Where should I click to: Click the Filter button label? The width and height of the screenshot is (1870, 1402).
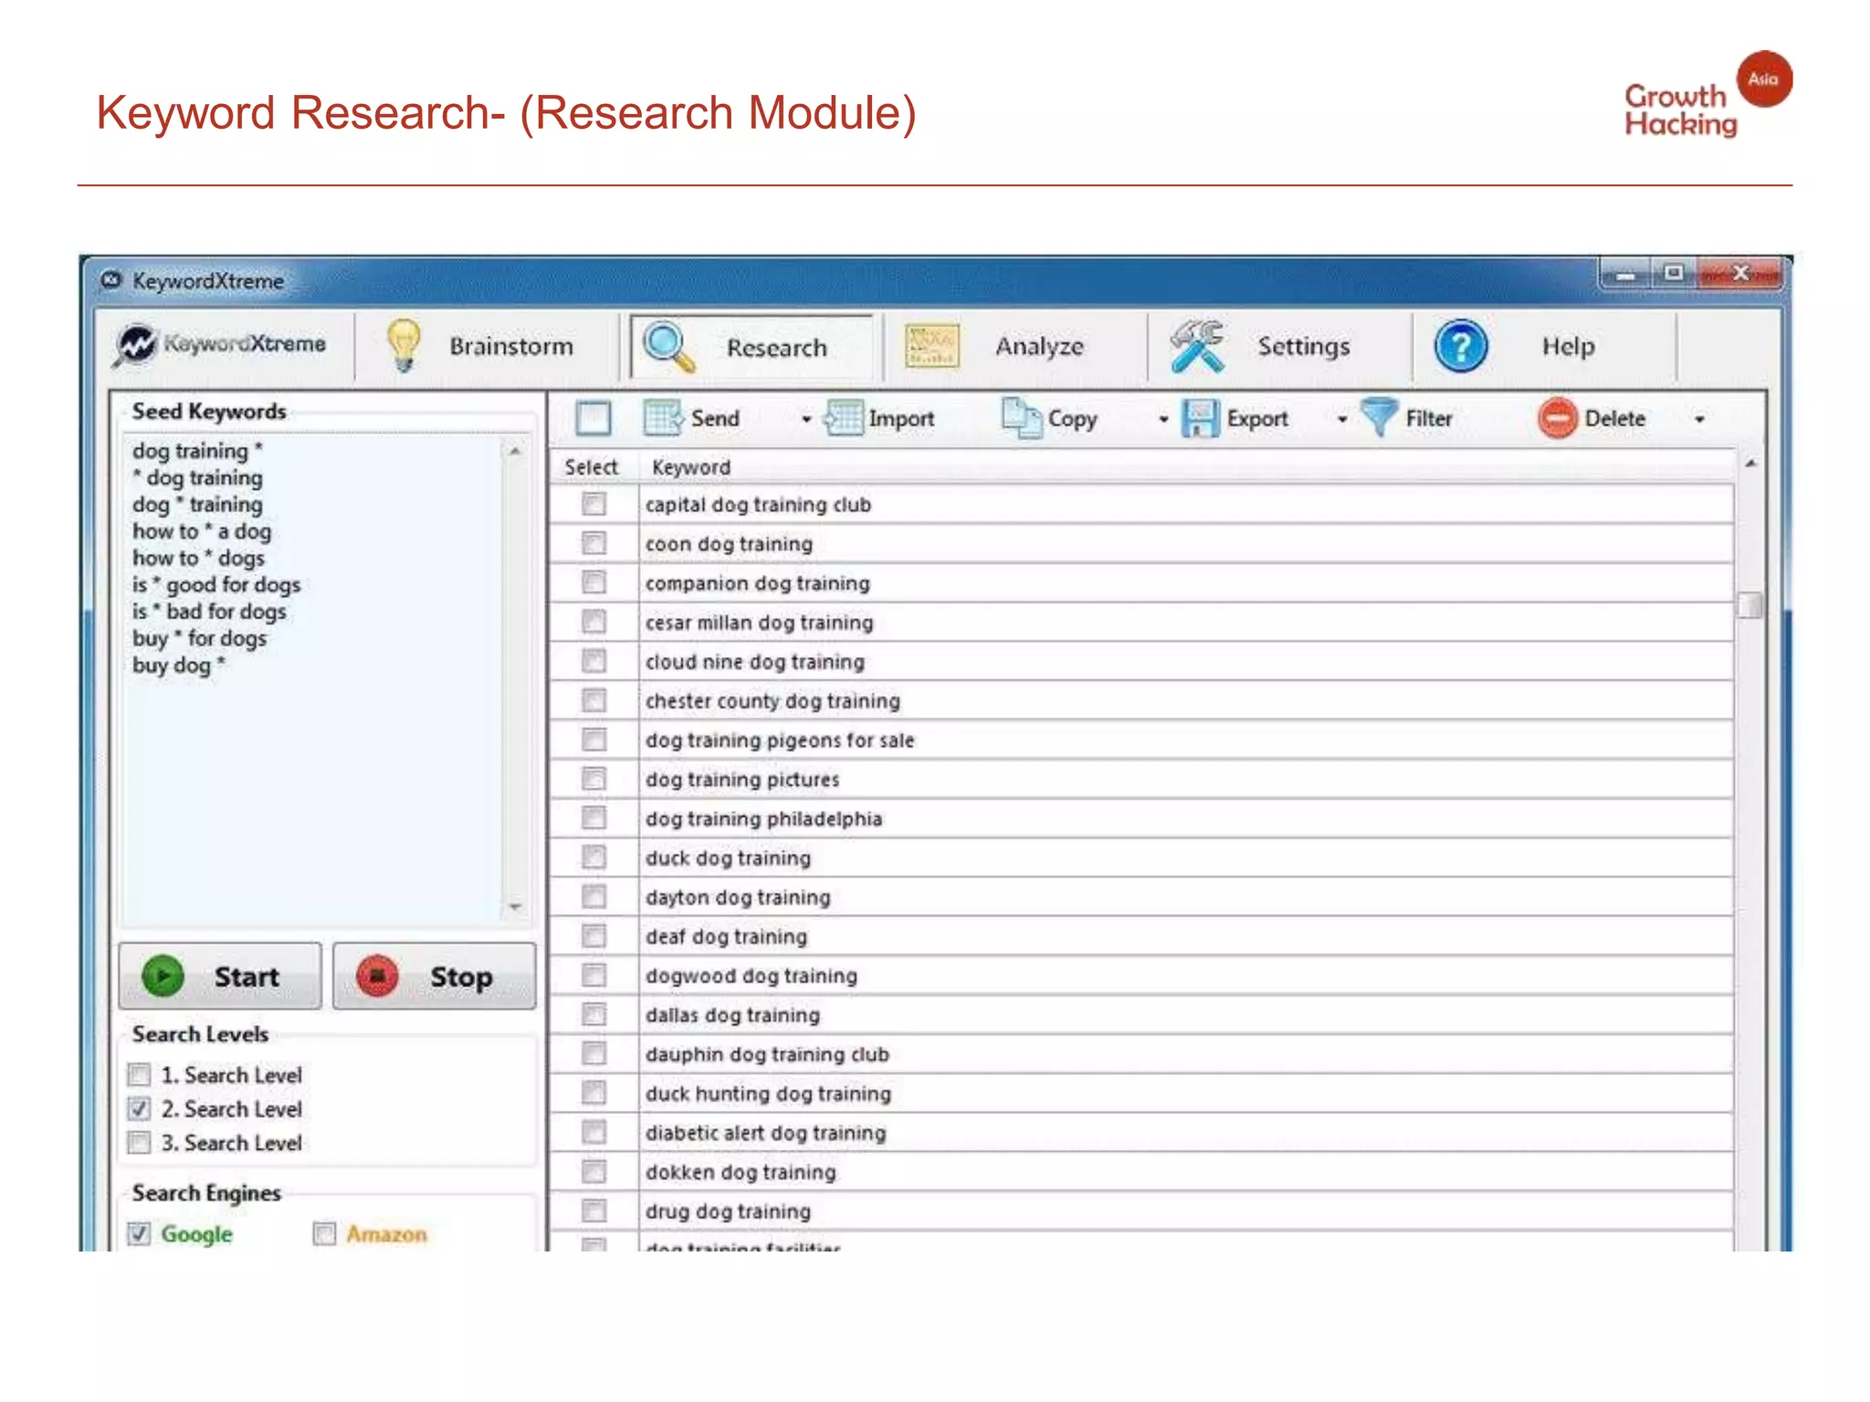point(1429,418)
